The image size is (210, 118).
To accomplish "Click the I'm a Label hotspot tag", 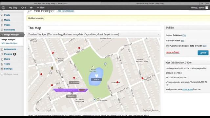I will pyautogui.click(x=74, y=83).
